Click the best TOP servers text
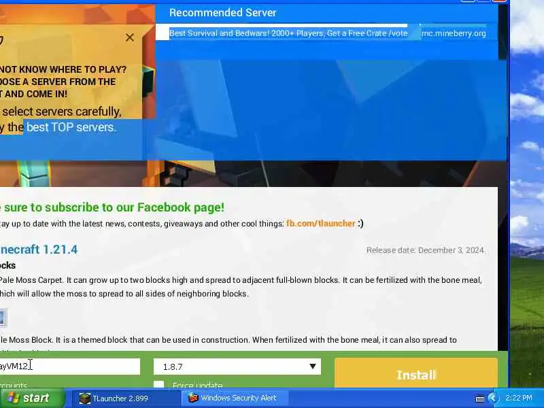This screenshot has width=544, height=408. coord(71,127)
